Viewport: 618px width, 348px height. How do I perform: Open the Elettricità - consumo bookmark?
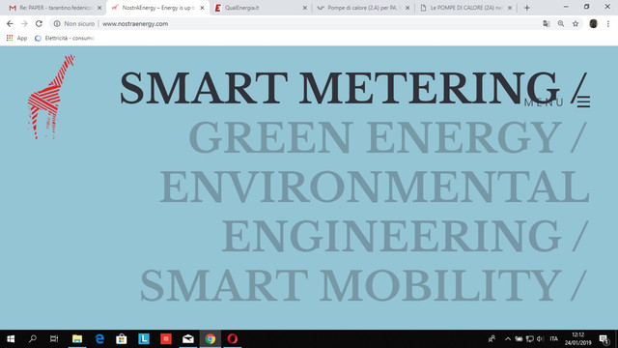click(x=65, y=39)
